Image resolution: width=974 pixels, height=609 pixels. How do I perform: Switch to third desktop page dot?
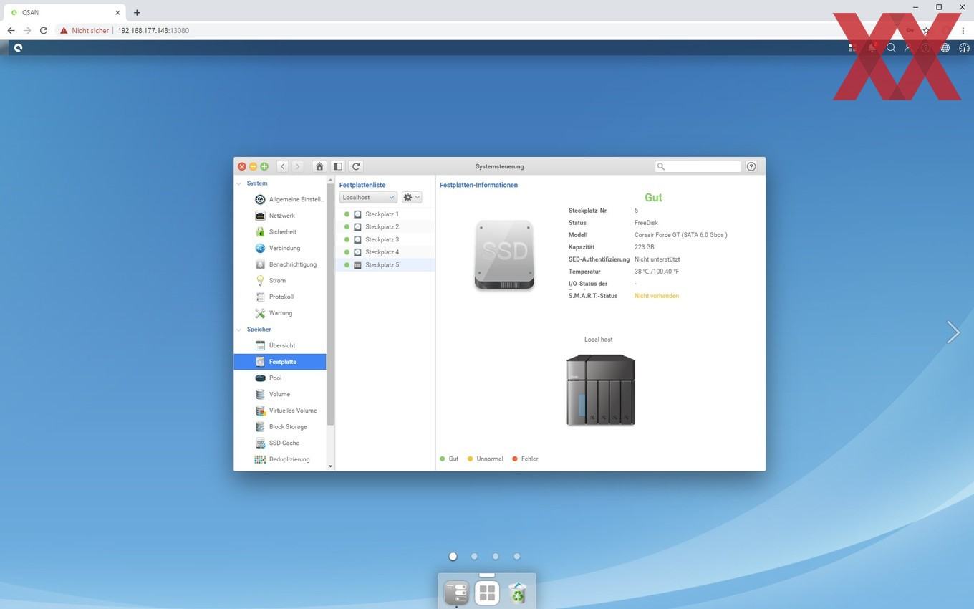496,556
